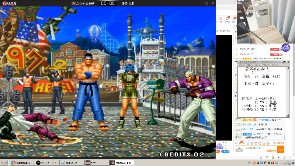This screenshot has height=166, width=295.
Task: Focus the chat message input field
Action: coord(261,149)
